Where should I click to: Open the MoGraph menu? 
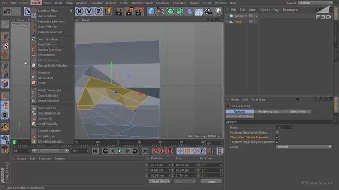[x=163, y=3]
